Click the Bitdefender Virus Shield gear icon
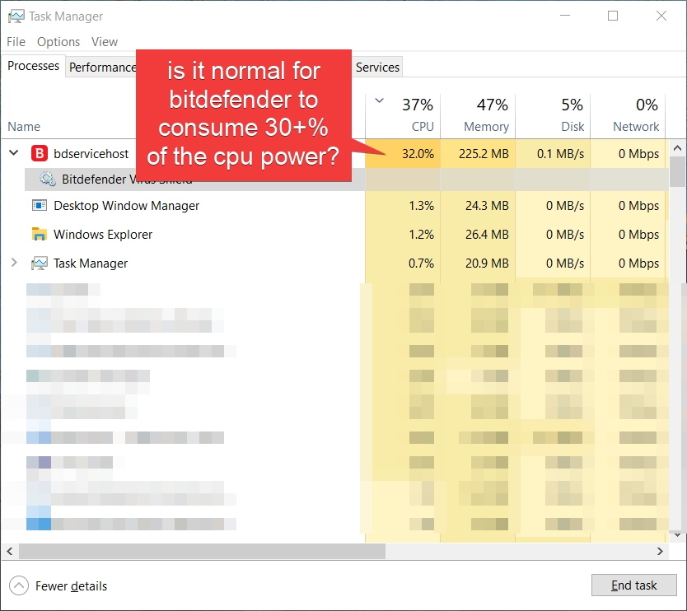The width and height of the screenshot is (687, 611). click(x=48, y=180)
